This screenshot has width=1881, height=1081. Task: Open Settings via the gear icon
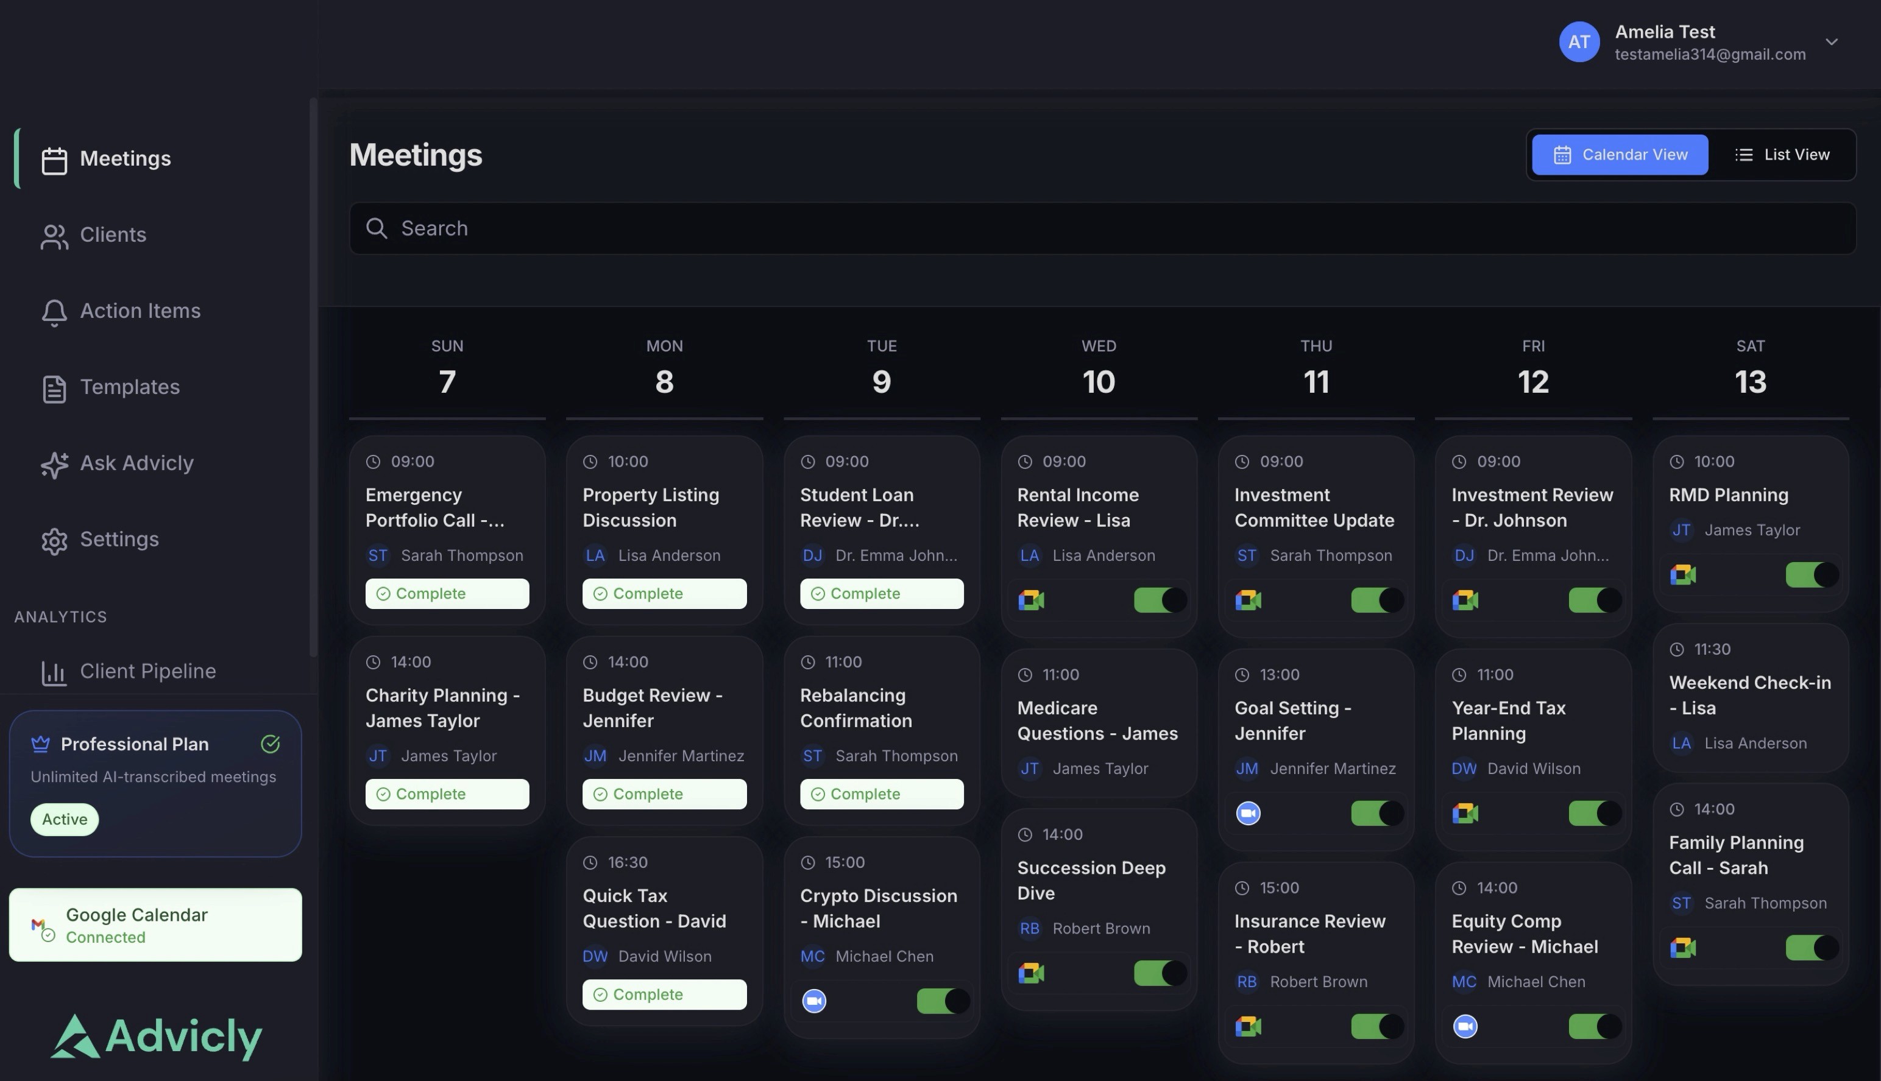coord(54,540)
